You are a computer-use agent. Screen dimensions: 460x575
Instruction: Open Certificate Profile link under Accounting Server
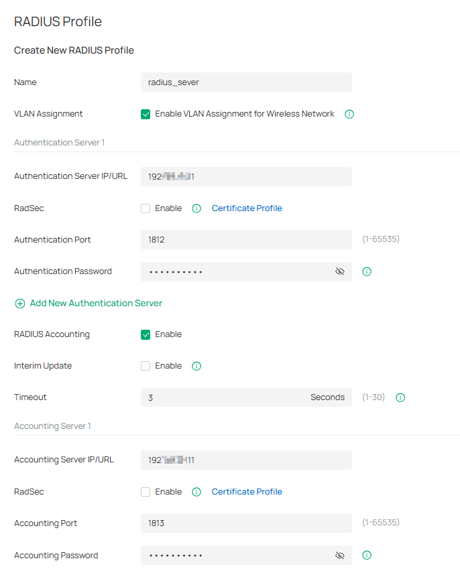point(247,492)
